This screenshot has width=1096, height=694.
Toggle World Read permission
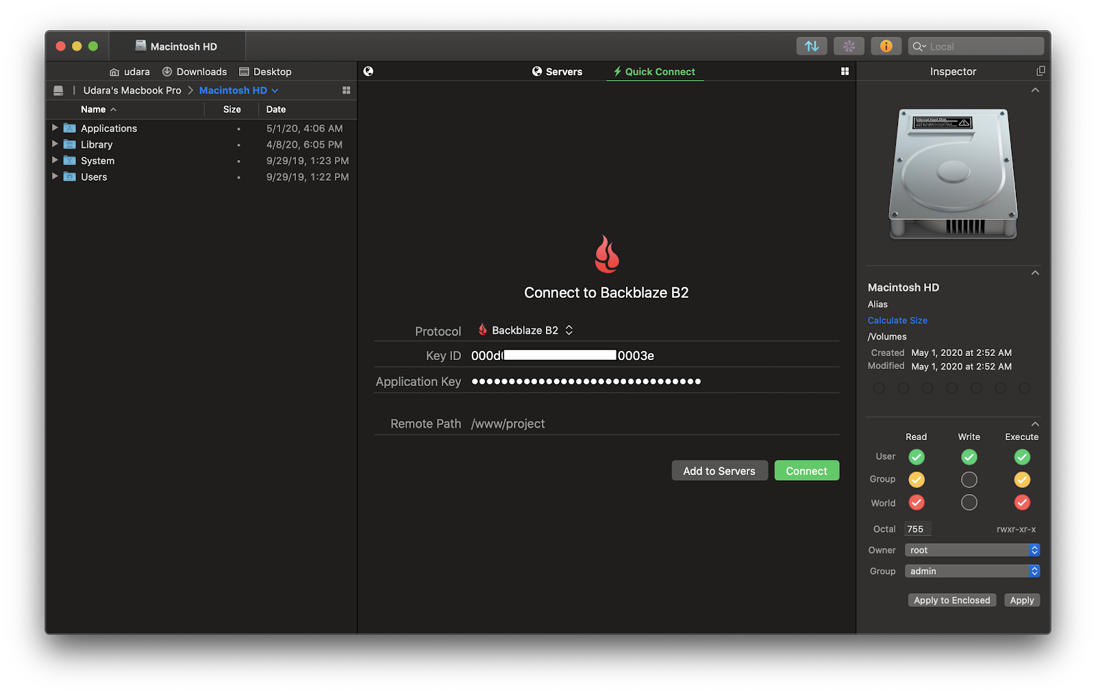[x=917, y=502]
